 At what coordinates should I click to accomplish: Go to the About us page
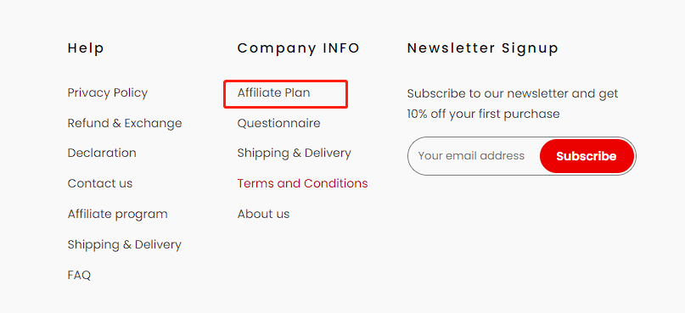[x=263, y=214]
